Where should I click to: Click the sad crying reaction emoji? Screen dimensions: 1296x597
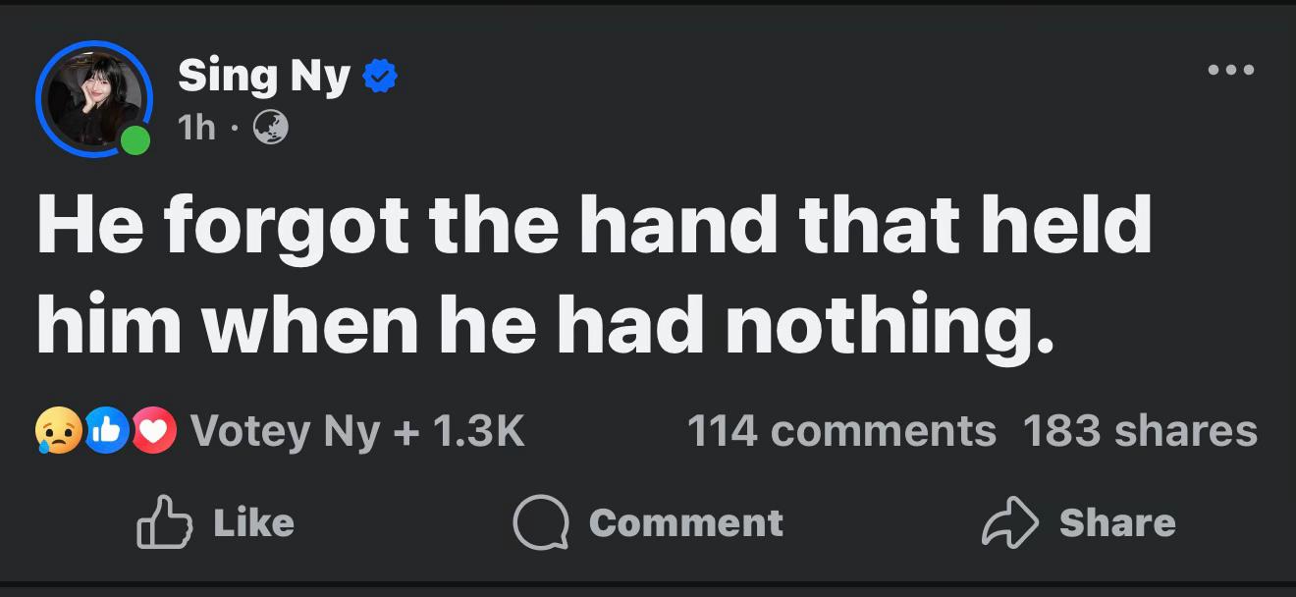(59, 431)
